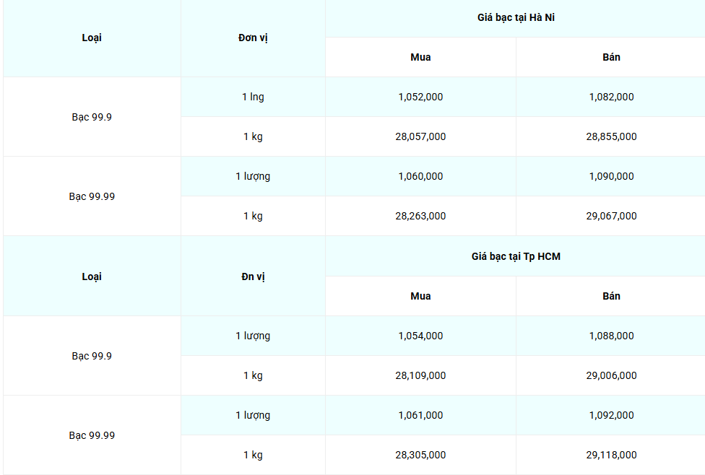Click the '1 lng' unit cell
The width and height of the screenshot is (705, 475).
(x=253, y=97)
